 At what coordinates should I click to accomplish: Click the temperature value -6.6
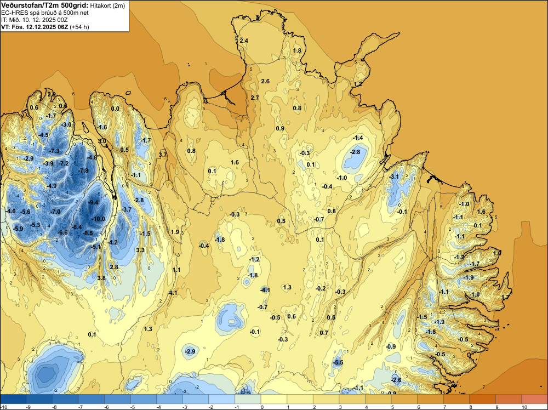[62, 232]
